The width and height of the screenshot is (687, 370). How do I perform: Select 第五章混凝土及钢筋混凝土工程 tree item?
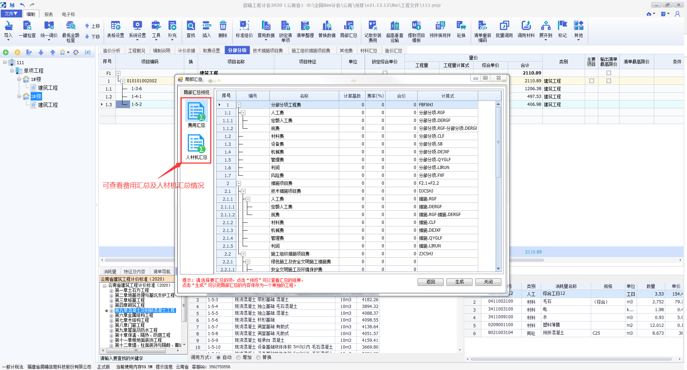145,310
